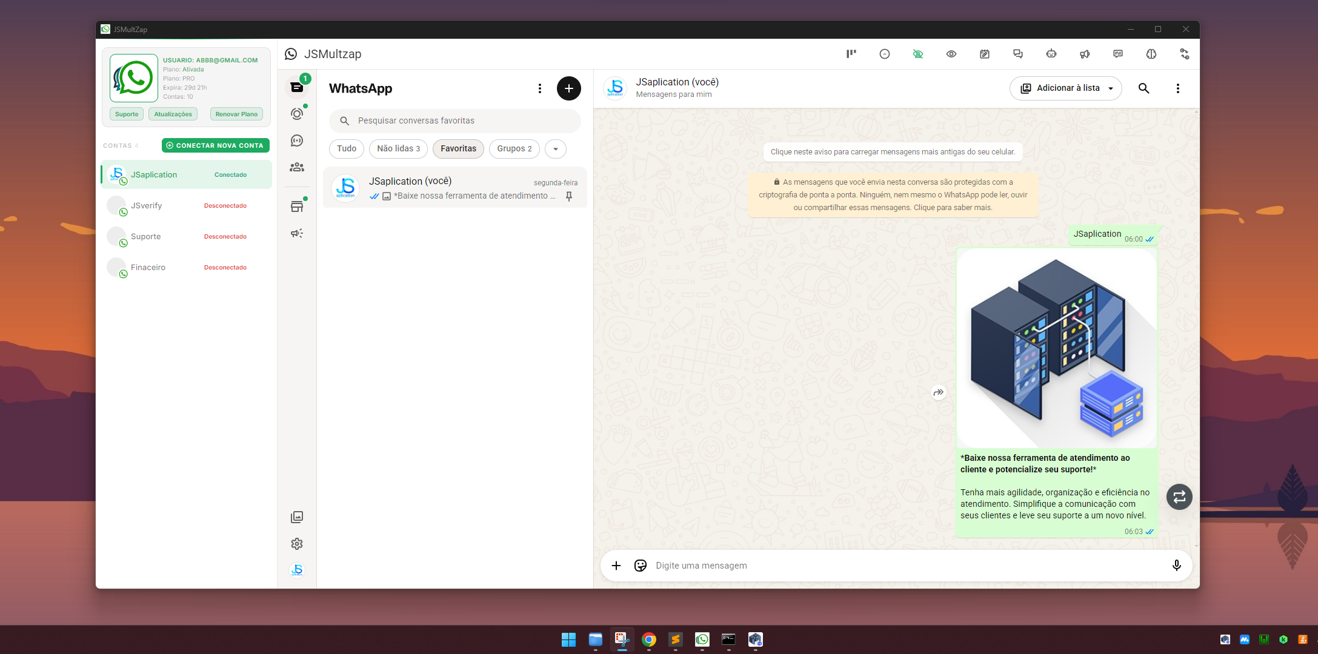Open the settings gear in WhatsApp sidebar
Image resolution: width=1318 pixels, height=654 pixels.
pyautogui.click(x=297, y=544)
